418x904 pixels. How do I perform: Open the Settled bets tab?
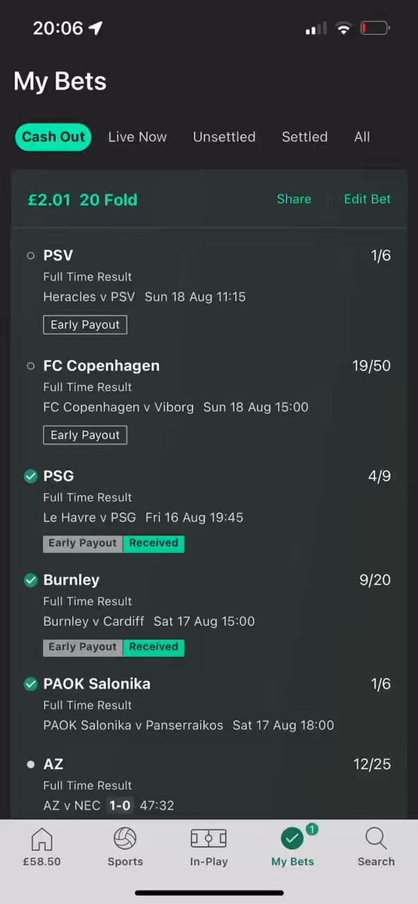tap(304, 137)
